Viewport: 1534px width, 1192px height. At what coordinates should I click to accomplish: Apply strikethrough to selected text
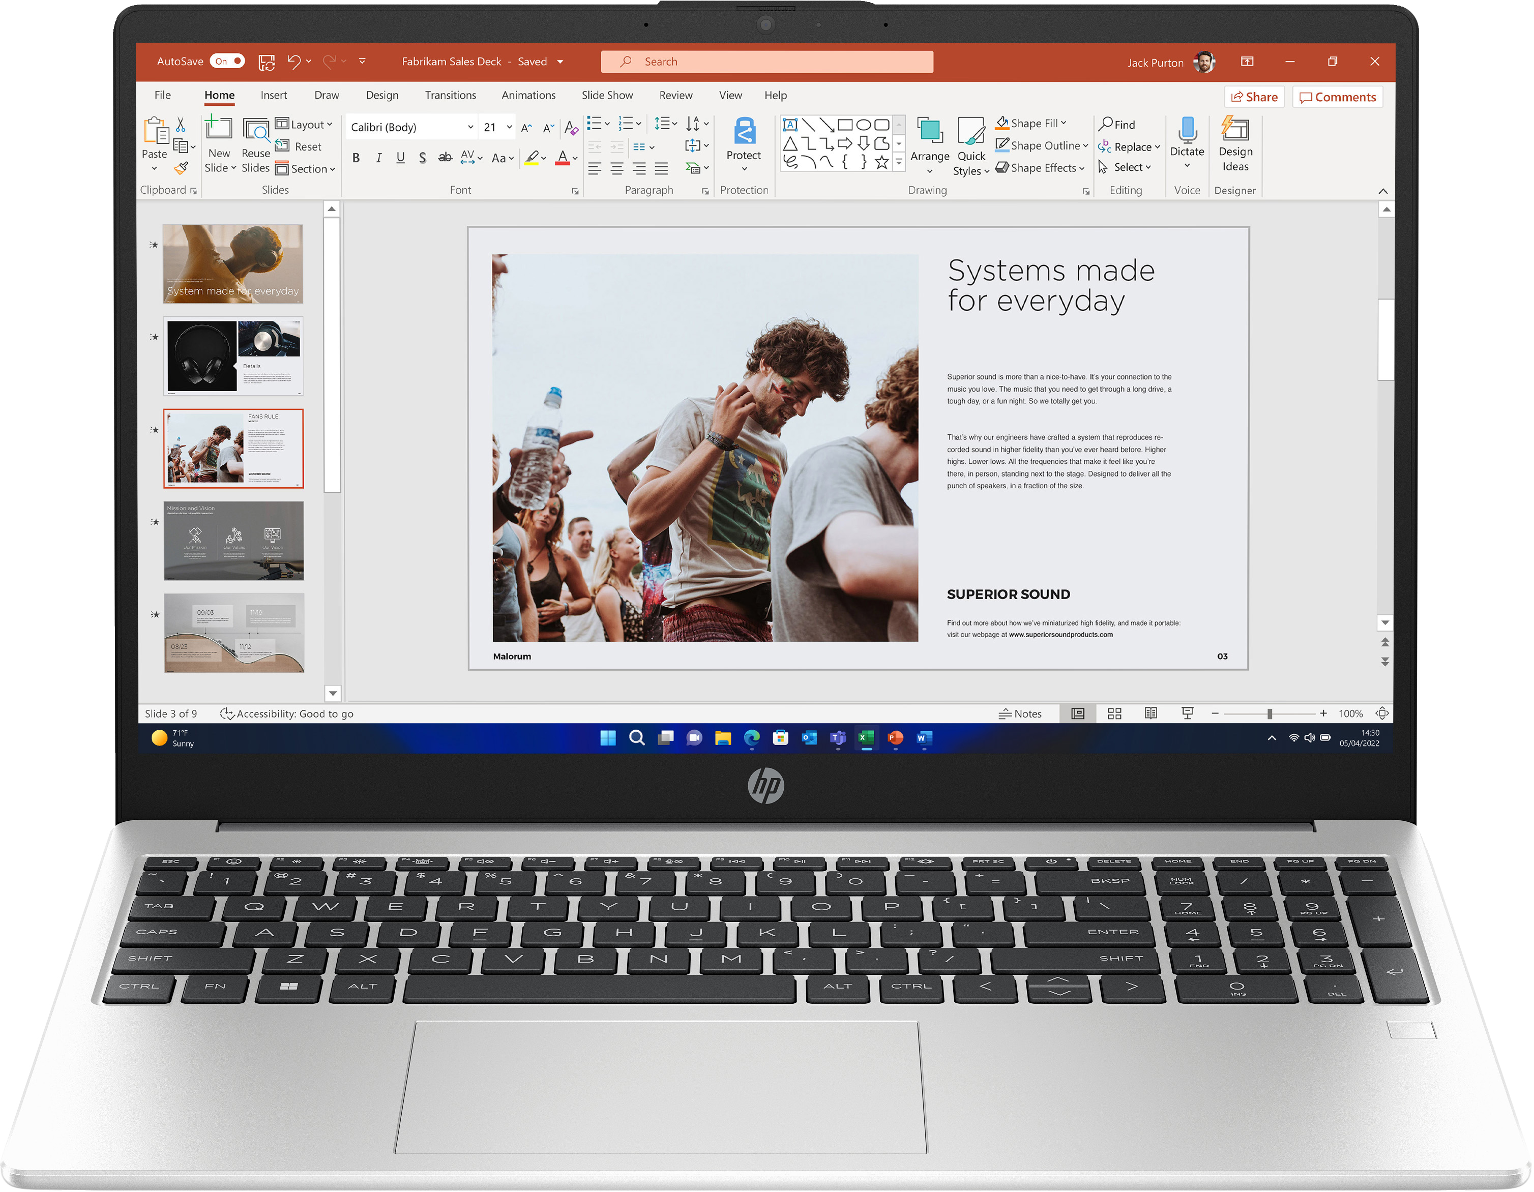445,157
